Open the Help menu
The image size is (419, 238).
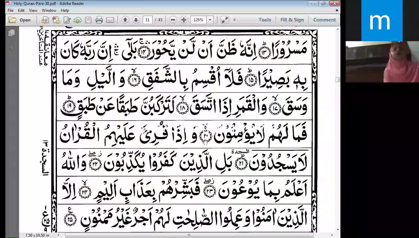click(65, 10)
